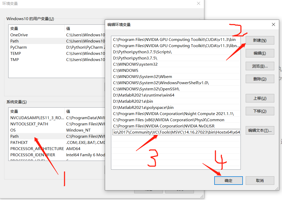This screenshot has width=282, height=200.
Task: Confirm changes with the 确定 button
Action: pos(228,180)
